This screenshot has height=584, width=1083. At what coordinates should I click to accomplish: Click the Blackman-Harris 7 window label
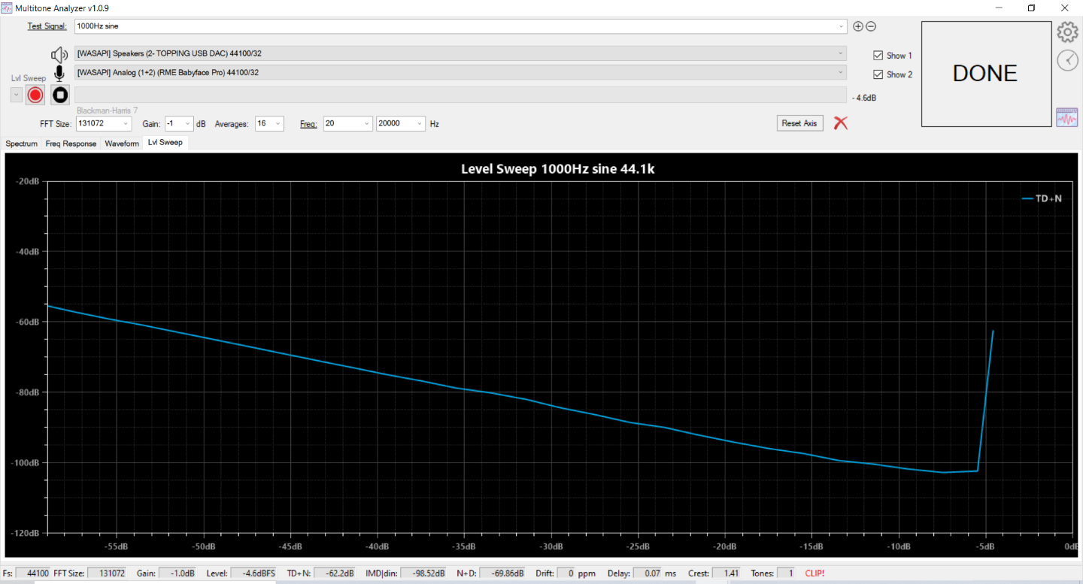pyautogui.click(x=107, y=110)
